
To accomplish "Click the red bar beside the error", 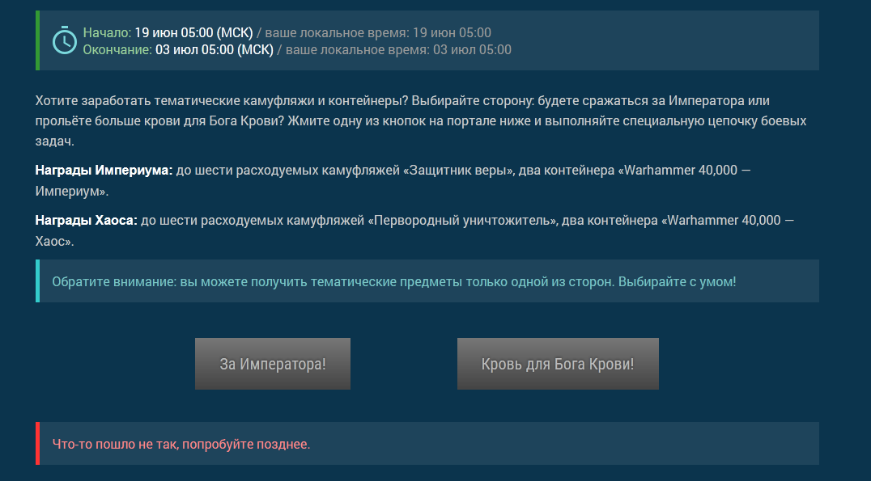I will (37, 443).
